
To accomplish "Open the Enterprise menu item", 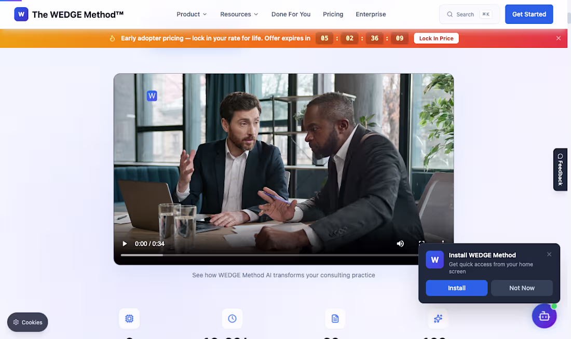I will pyautogui.click(x=371, y=14).
